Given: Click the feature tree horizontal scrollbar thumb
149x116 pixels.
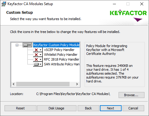Looking at the screenshot, I should point(43,84).
